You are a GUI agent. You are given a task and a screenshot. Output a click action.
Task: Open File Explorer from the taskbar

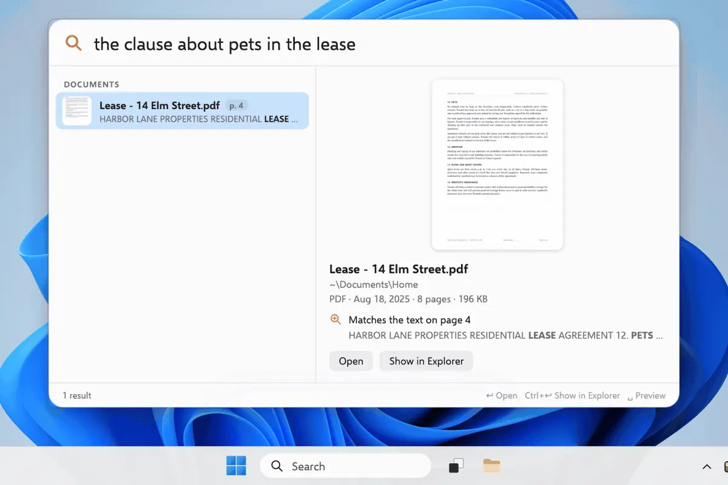(492, 466)
